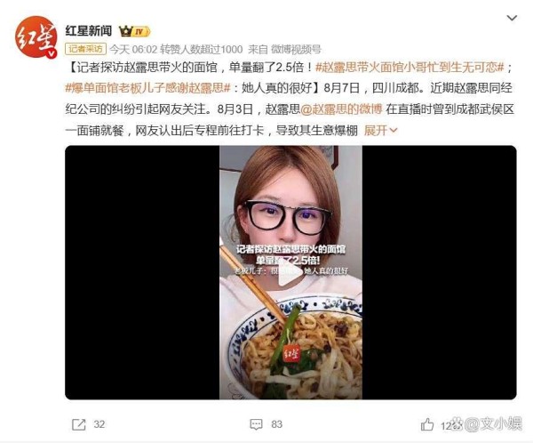Click the orange verified badge on avatar
The height and width of the screenshot is (443, 533).
52,53
